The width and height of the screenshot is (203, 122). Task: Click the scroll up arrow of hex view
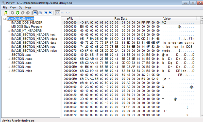point(202,18)
